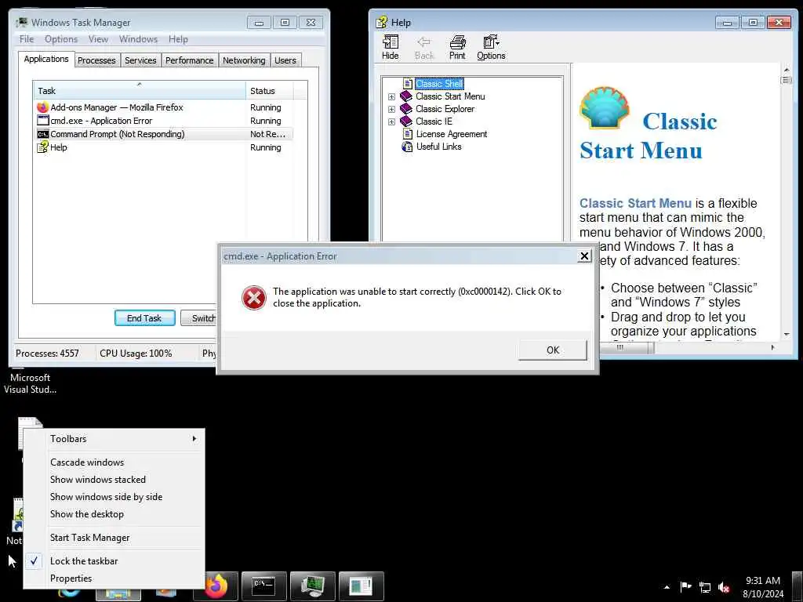
Task: Click the network tray icon
Action: click(705, 587)
